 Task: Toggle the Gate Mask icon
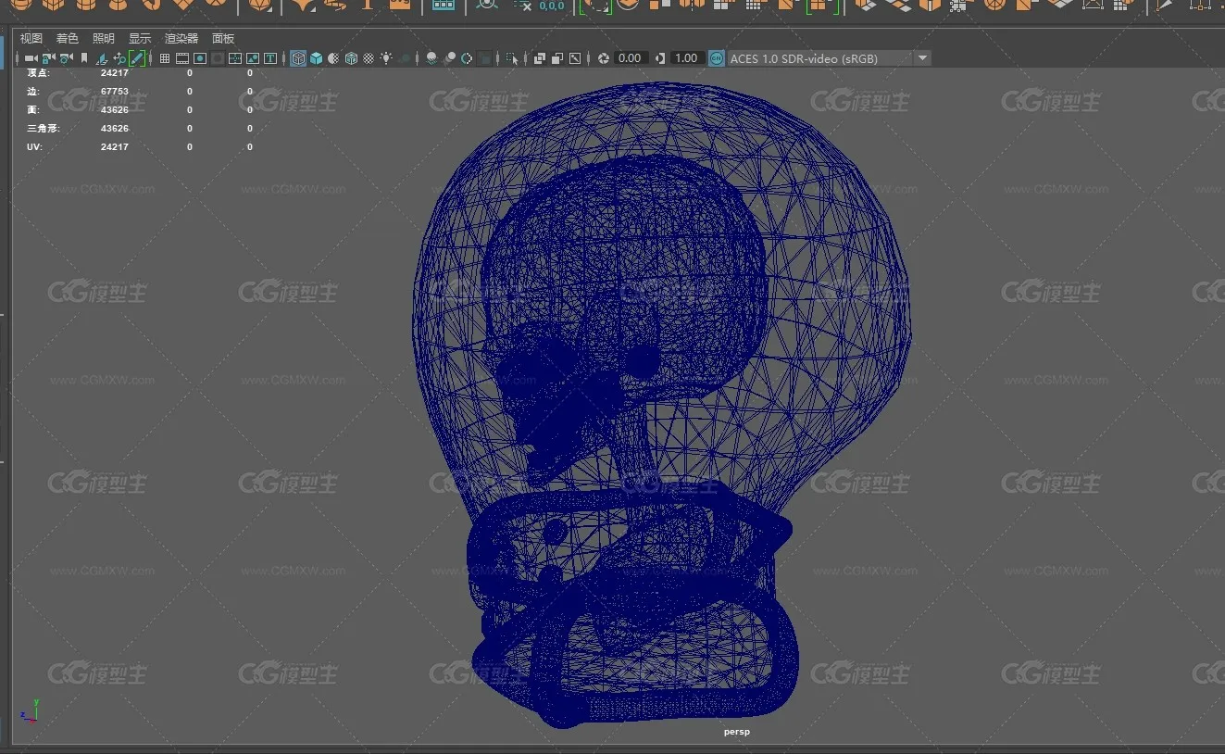tap(218, 58)
